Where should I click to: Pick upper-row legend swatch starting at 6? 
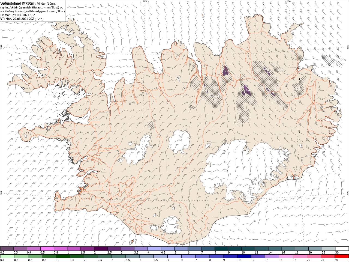[x=194, y=249]
